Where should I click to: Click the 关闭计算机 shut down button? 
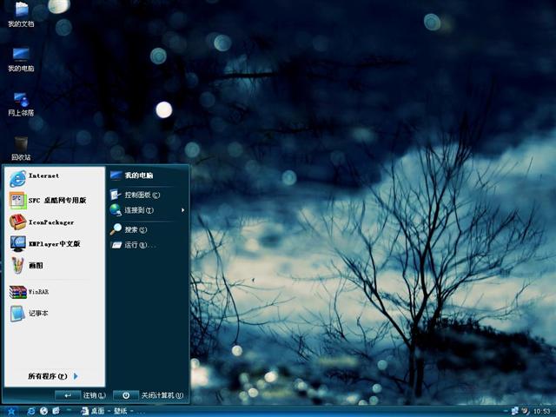coord(149,395)
